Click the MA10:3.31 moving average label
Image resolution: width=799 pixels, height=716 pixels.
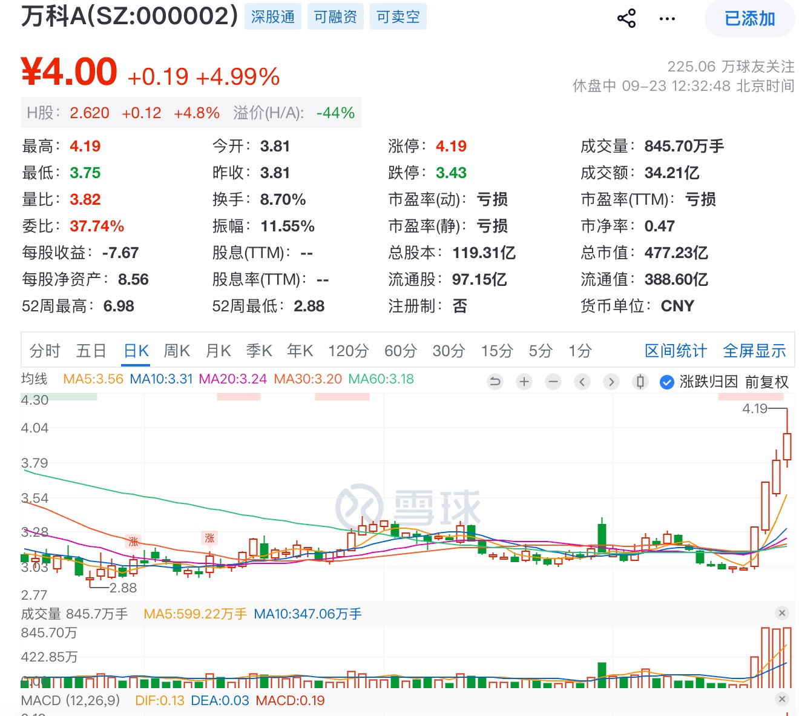[x=162, y=379]
